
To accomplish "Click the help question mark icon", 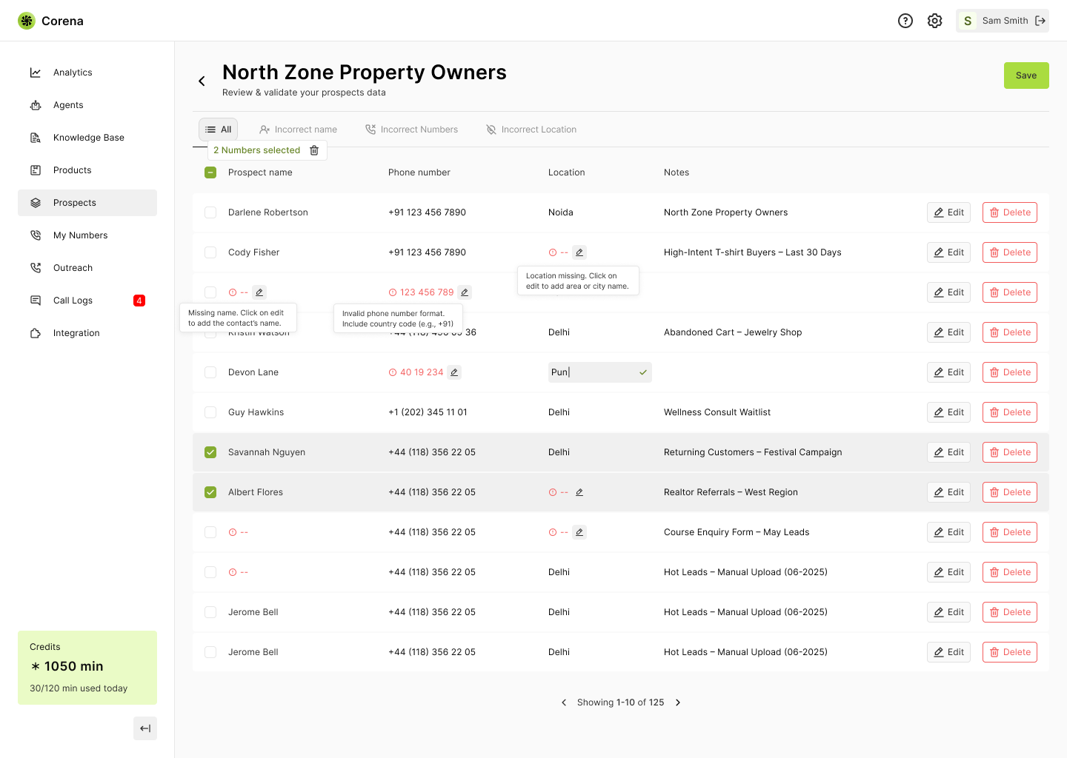I will pos(905,21).
